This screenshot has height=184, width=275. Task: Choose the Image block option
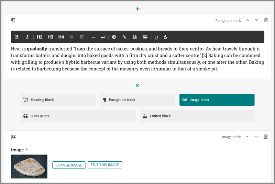(217, 100)
